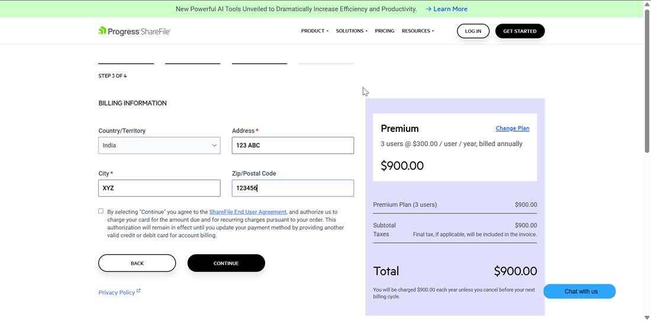
Task: Click Change Plan in the Premium summary
Action: tap(513, 128)
